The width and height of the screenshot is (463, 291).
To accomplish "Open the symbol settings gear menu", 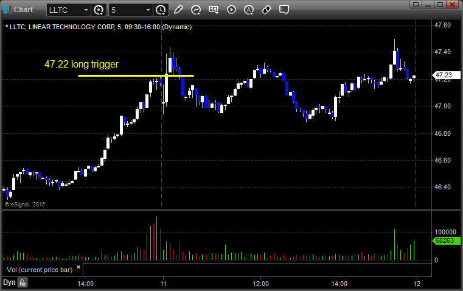I will tap(99, 10).
